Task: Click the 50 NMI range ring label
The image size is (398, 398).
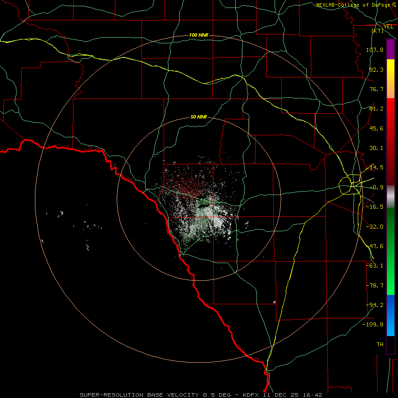Action: [199, 117]
